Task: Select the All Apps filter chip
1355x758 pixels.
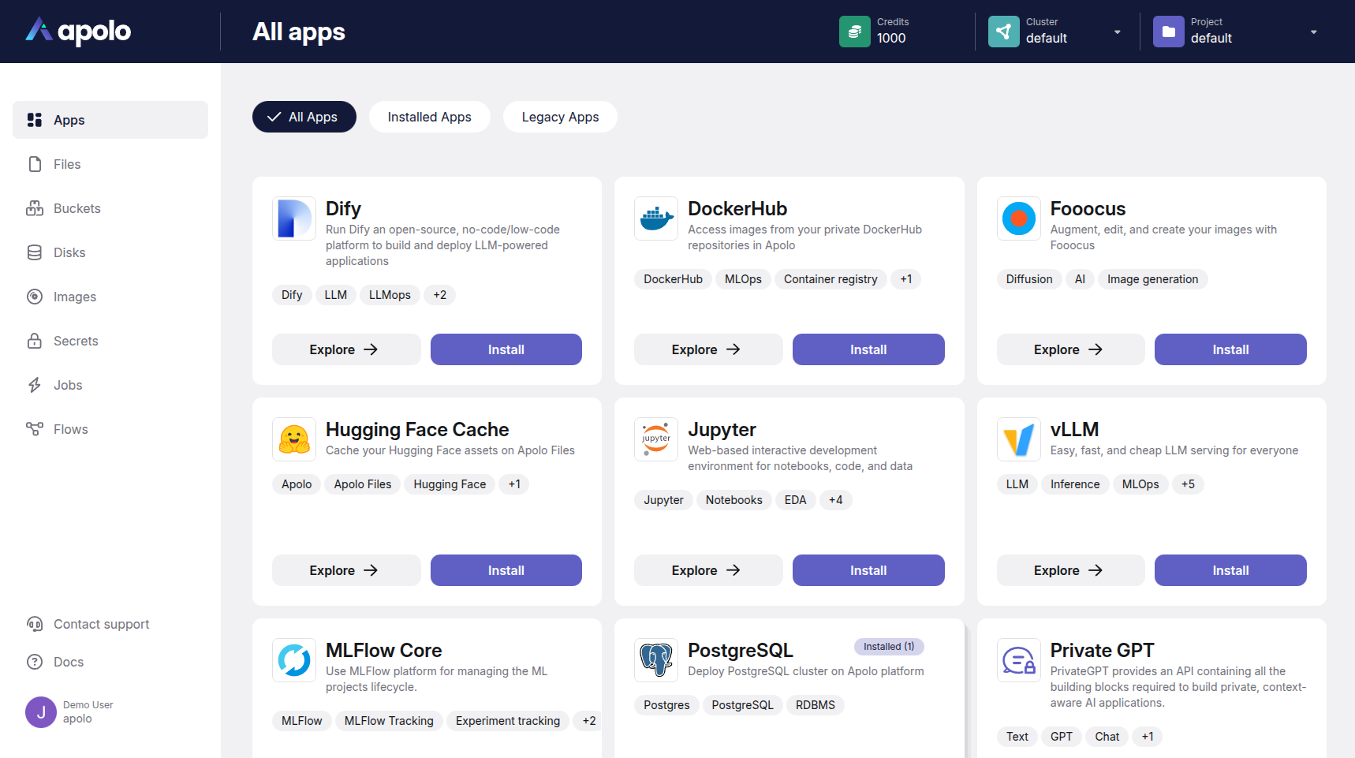Action: pyautogui.click(x=304, y=117)
